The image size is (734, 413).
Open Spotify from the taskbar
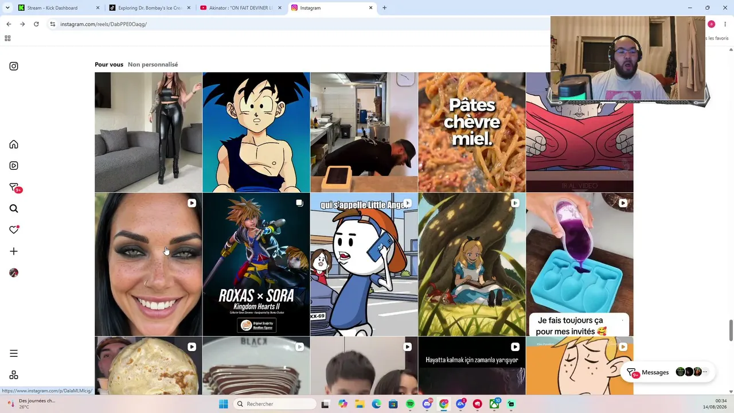[x=410, y=404]
